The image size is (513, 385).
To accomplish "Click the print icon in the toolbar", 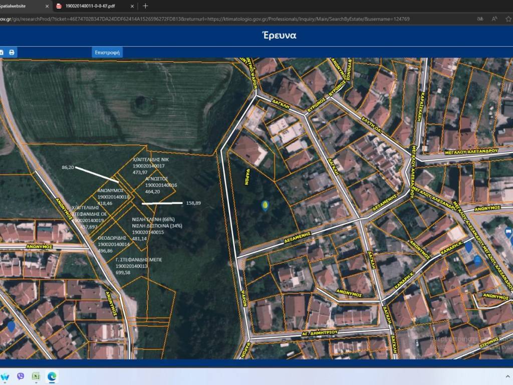I will [x=12, y=53].
